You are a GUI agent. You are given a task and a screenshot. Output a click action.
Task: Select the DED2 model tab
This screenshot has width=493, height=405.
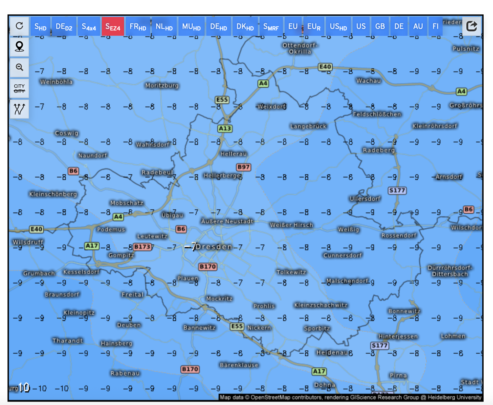pyautogui.click(x=64, y=27)
